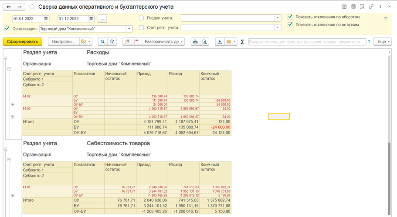397x217 pixels.
Task: Open the Настройки... button
Action: click(x=64, y=42)
